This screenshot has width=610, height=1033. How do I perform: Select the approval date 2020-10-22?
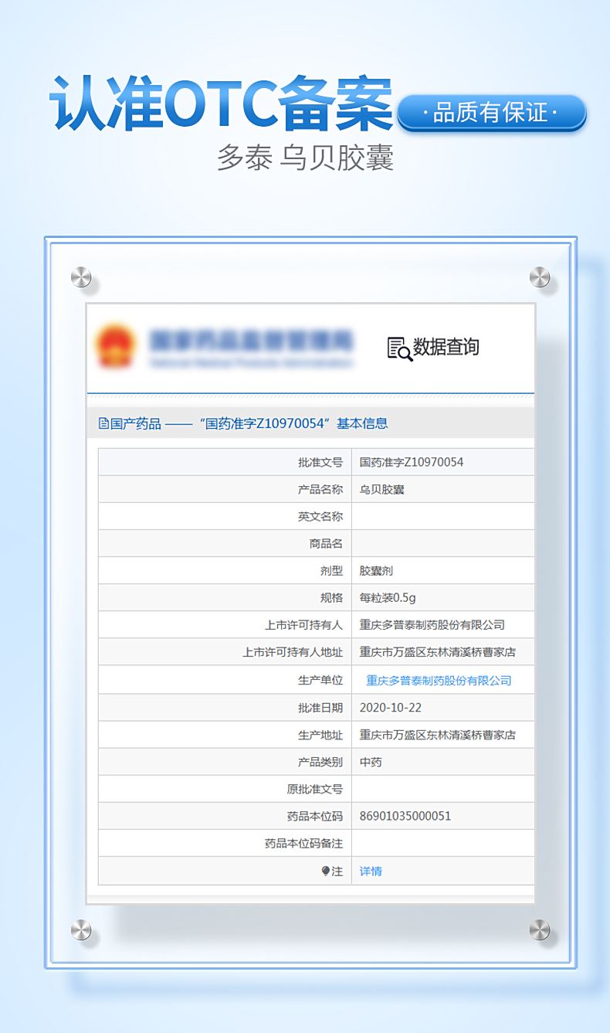pos(391,708)
